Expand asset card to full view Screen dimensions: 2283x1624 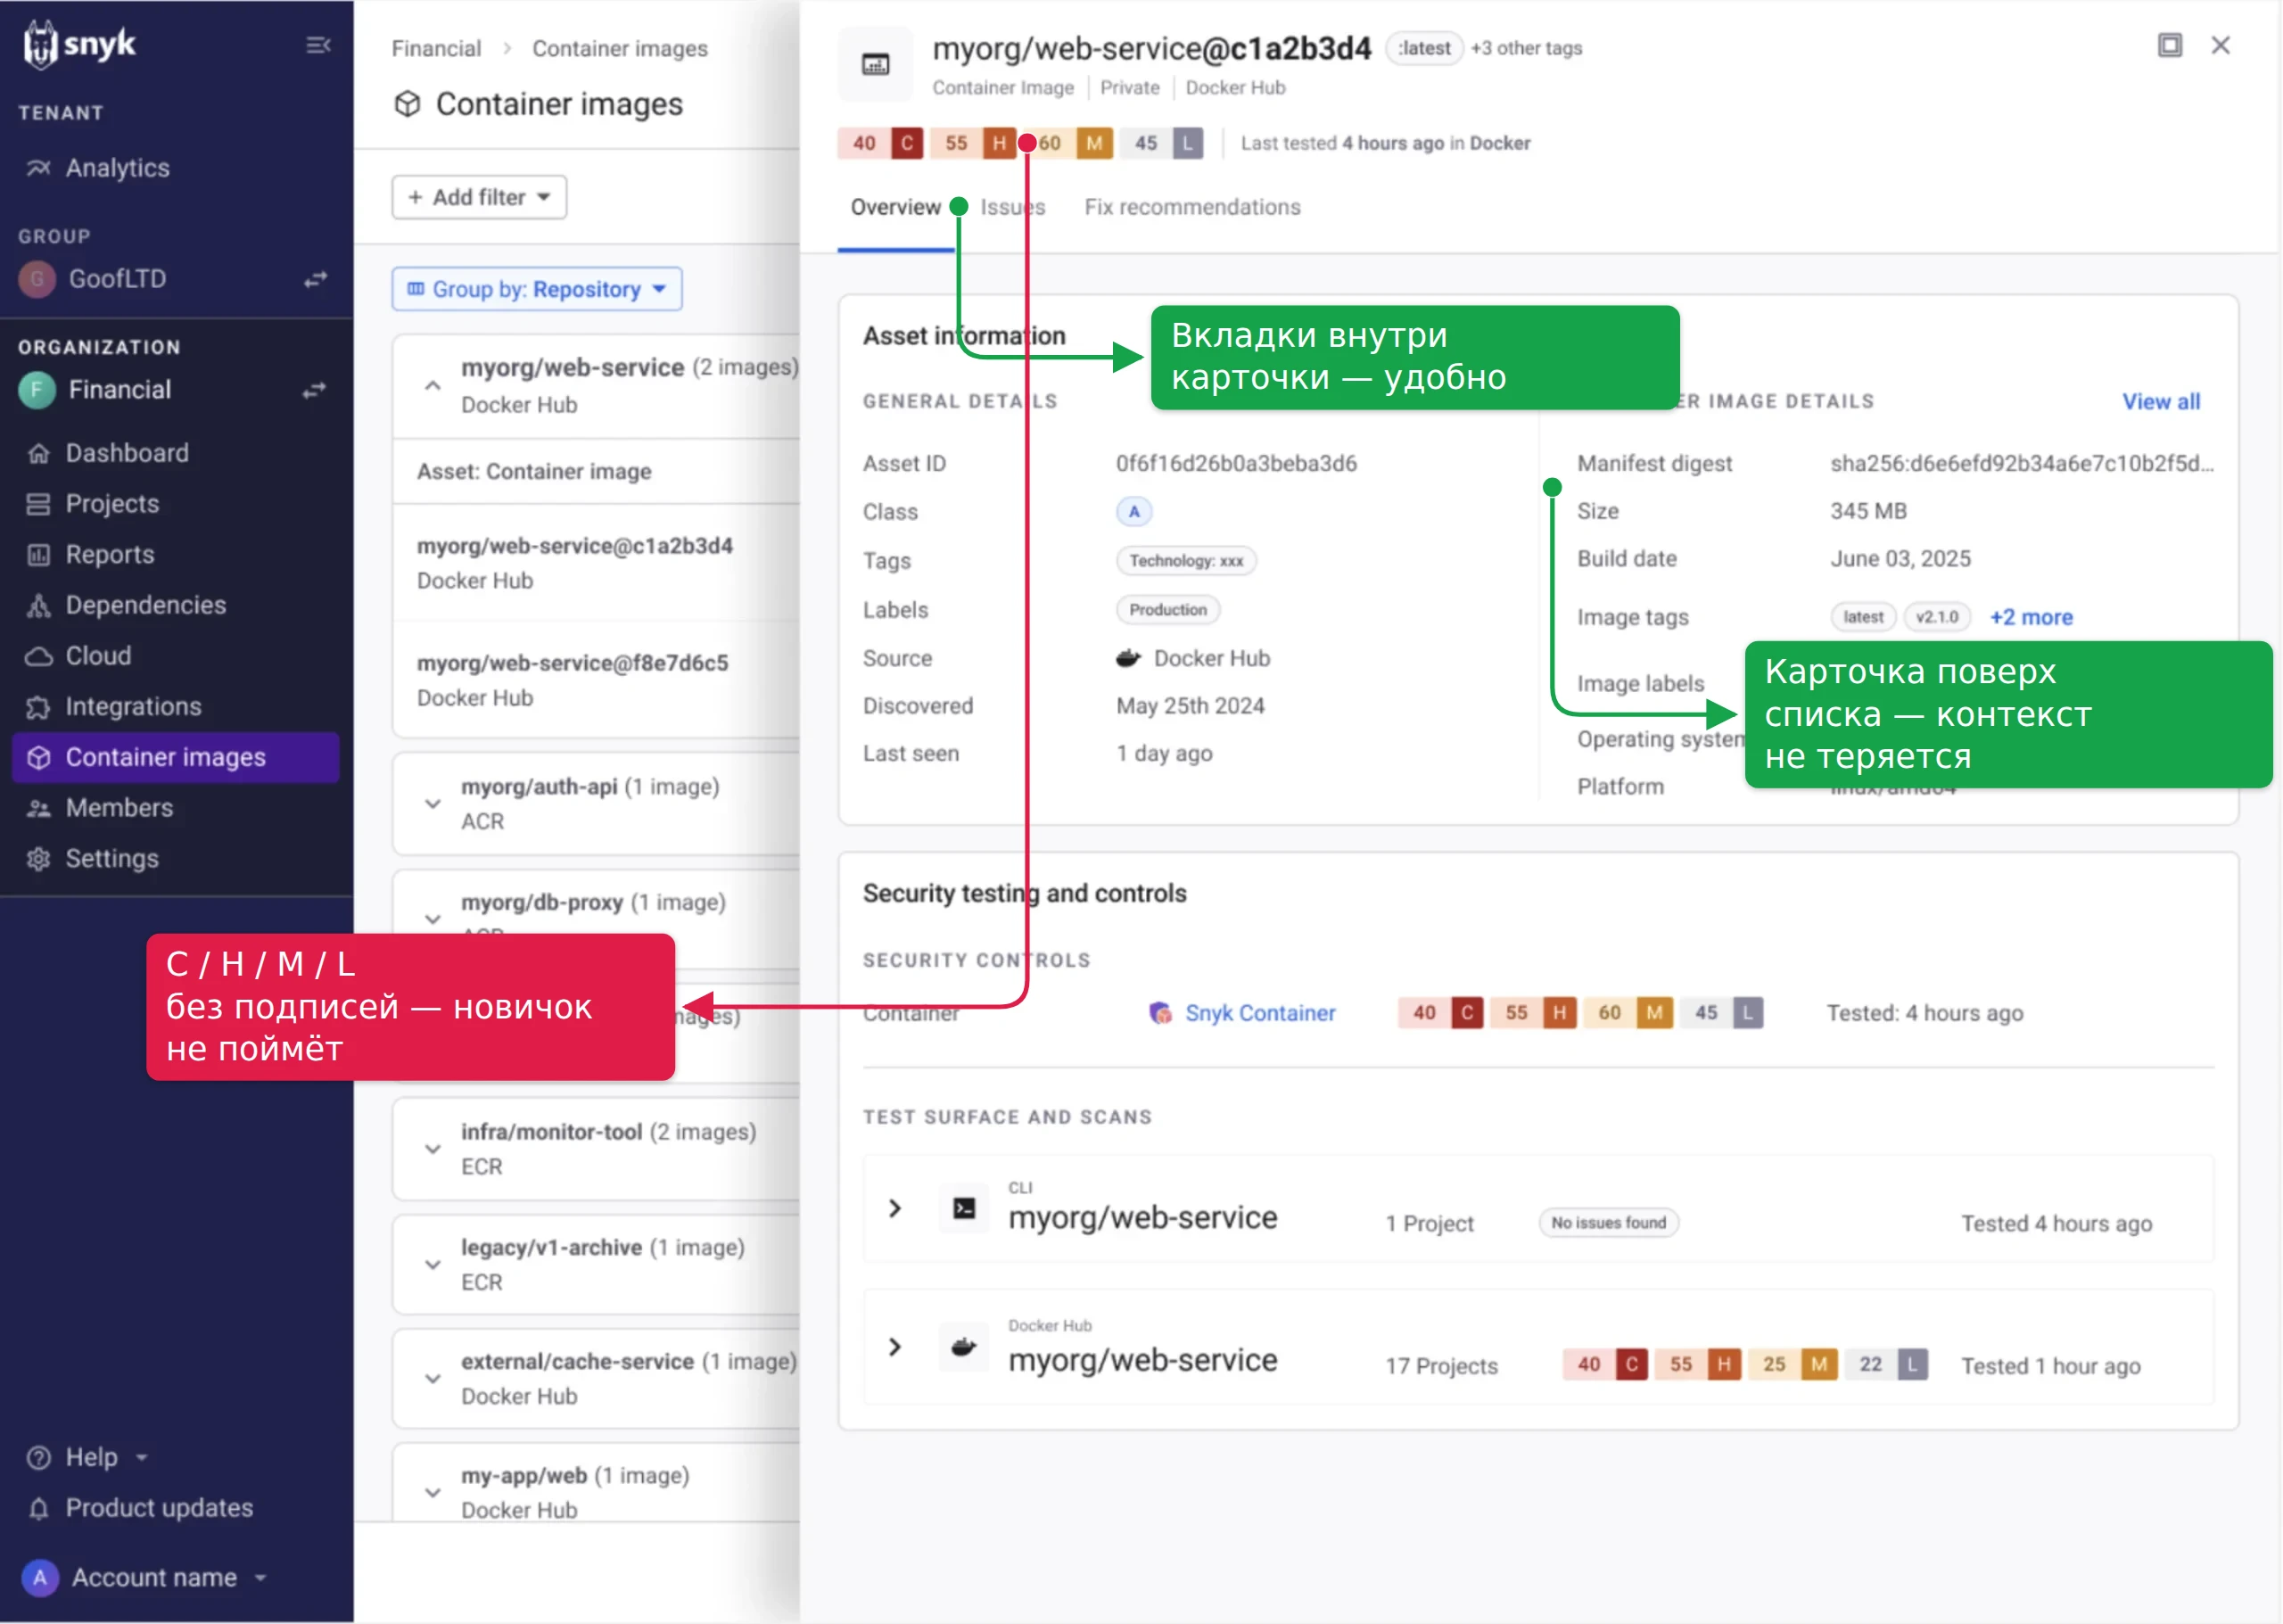tap(2170, 45)
